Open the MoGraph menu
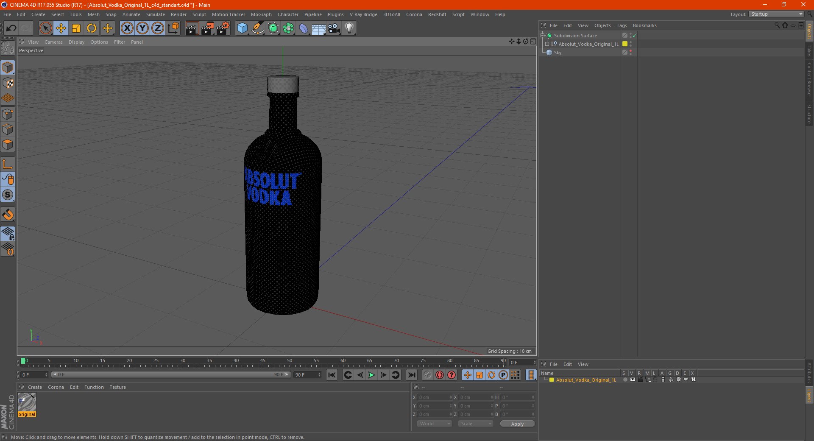The height and width of the screenshot is (441, 814). pos(261,14)
